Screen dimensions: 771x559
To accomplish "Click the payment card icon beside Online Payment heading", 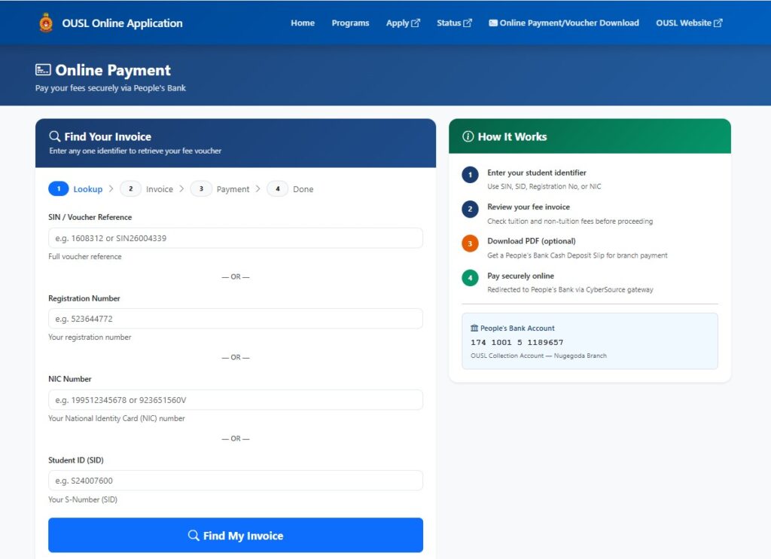I will tap(43, 70).
